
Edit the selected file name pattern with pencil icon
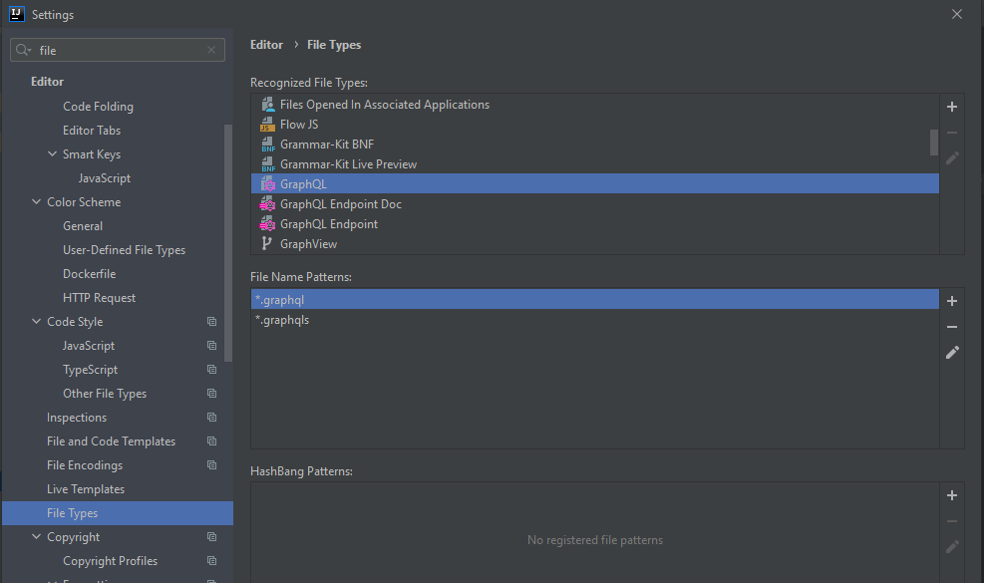coord(951,352)
